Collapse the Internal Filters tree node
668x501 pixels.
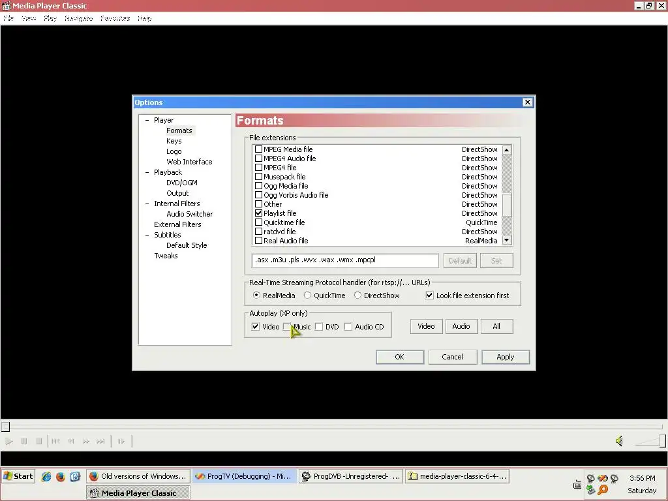tap(147, 204)
